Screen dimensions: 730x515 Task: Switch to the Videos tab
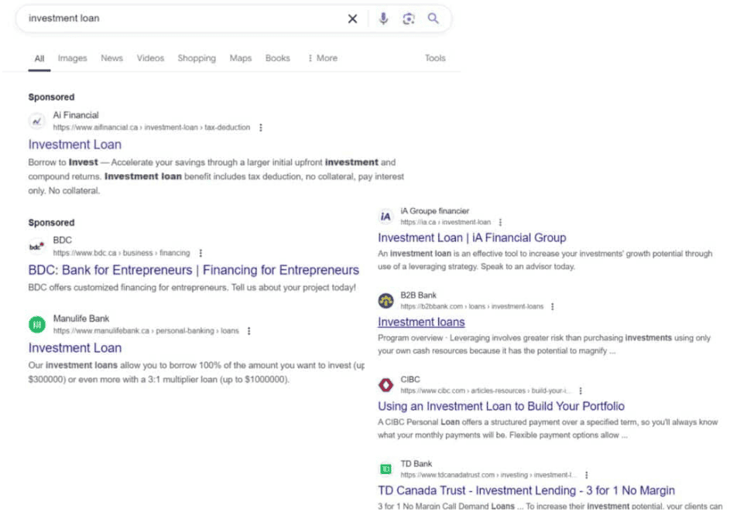(x=150, y=58)
